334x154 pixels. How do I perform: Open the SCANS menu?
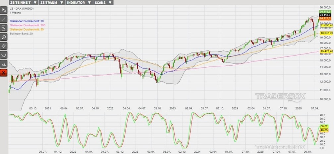[x=103, y=2]
